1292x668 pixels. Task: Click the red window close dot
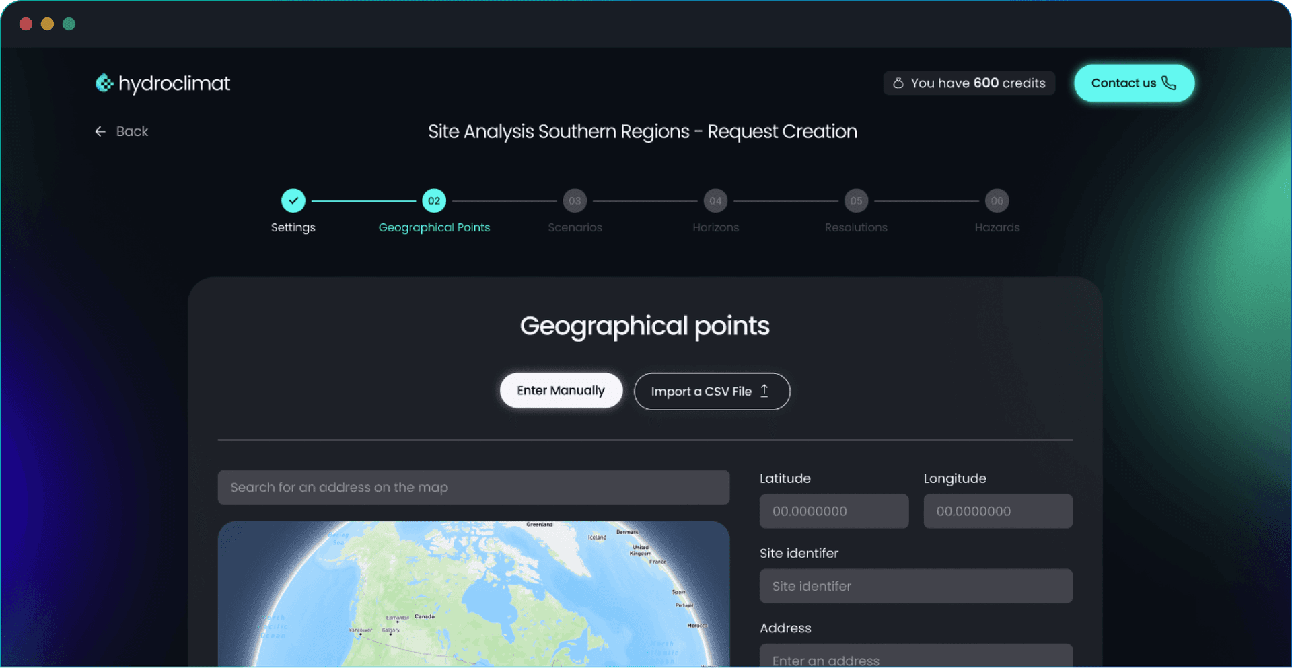pos(26,24)
